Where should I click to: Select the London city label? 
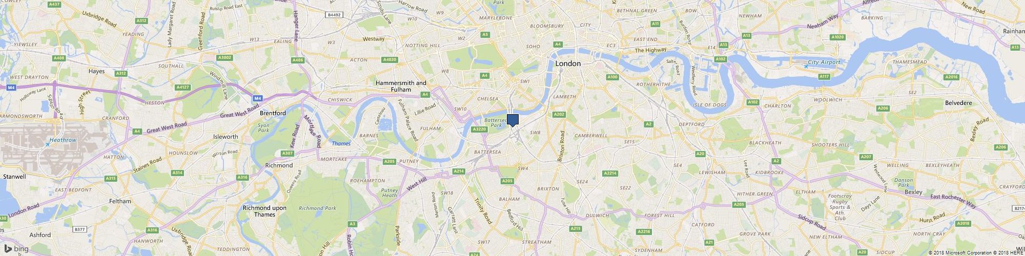click(x=568, y=63)
